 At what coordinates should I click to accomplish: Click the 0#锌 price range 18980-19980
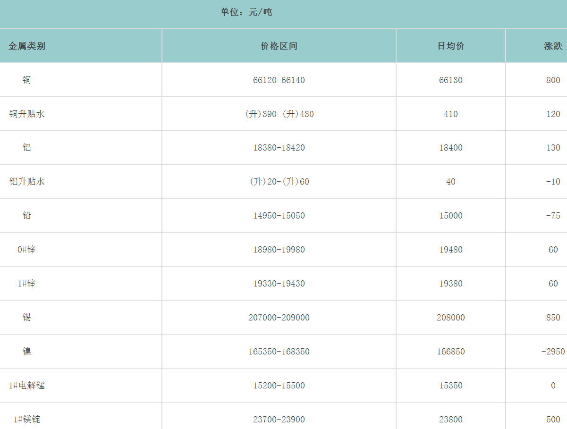tap(279, 250)
